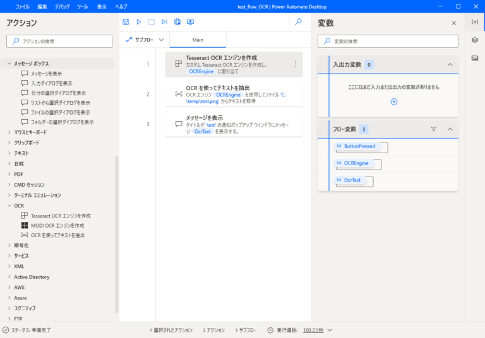This screenshot has height=338, width=485.
Task: Run next action with the step icon
Action: point(164,21)
